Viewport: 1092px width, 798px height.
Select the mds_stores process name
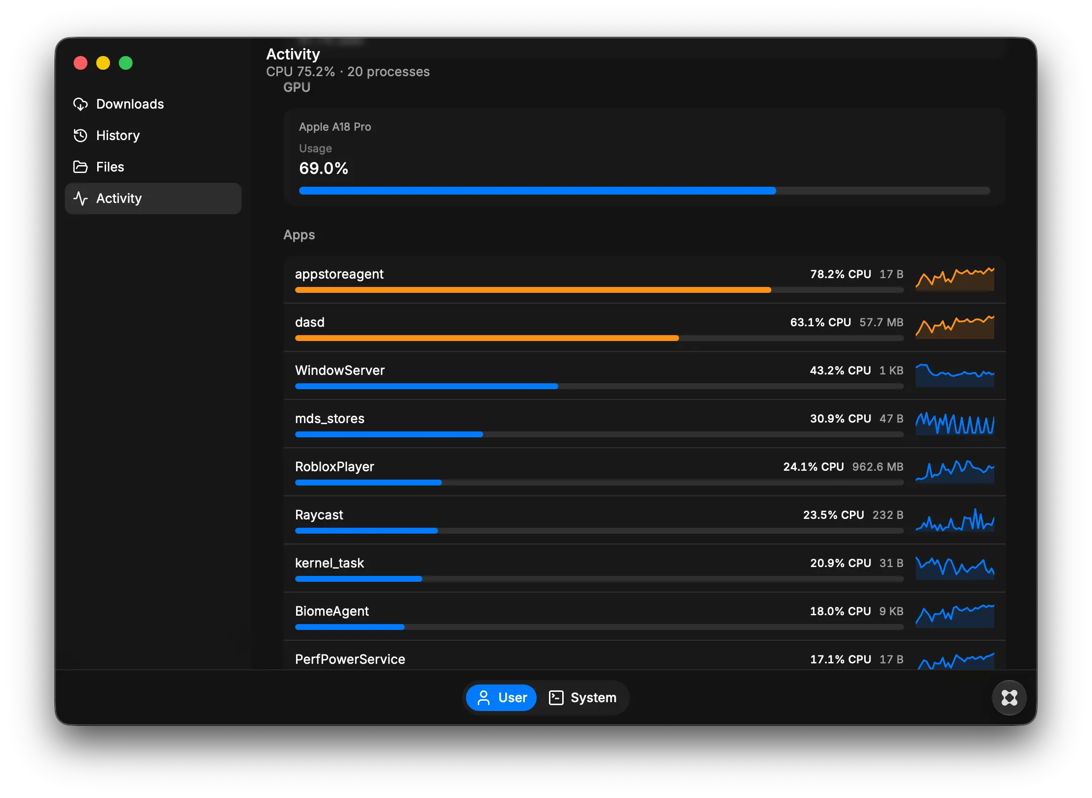tap(330, 419)
